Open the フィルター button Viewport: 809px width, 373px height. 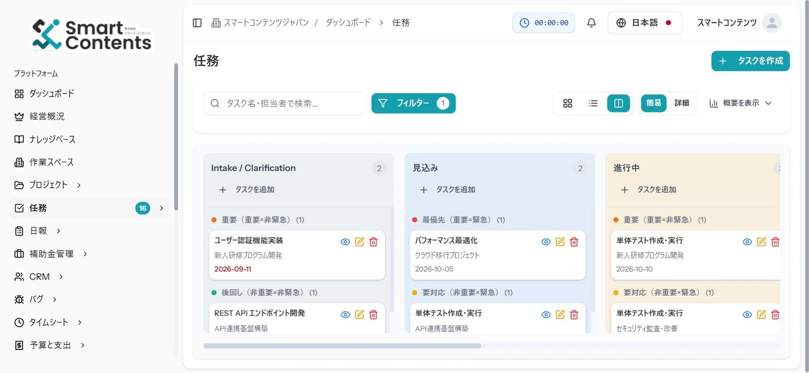point(413,103)
